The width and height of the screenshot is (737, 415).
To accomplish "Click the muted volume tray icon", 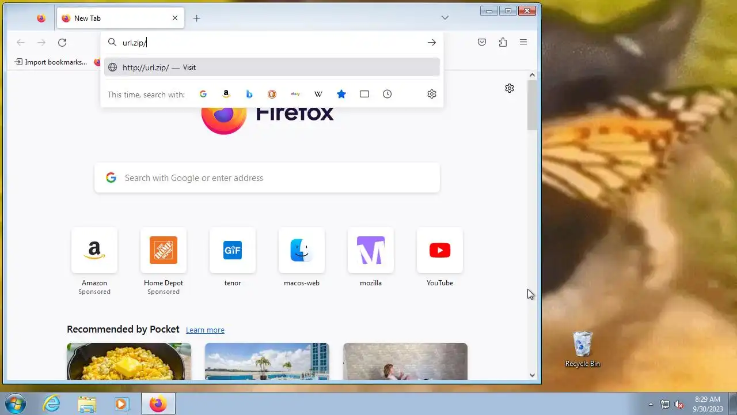I will 679,404.
